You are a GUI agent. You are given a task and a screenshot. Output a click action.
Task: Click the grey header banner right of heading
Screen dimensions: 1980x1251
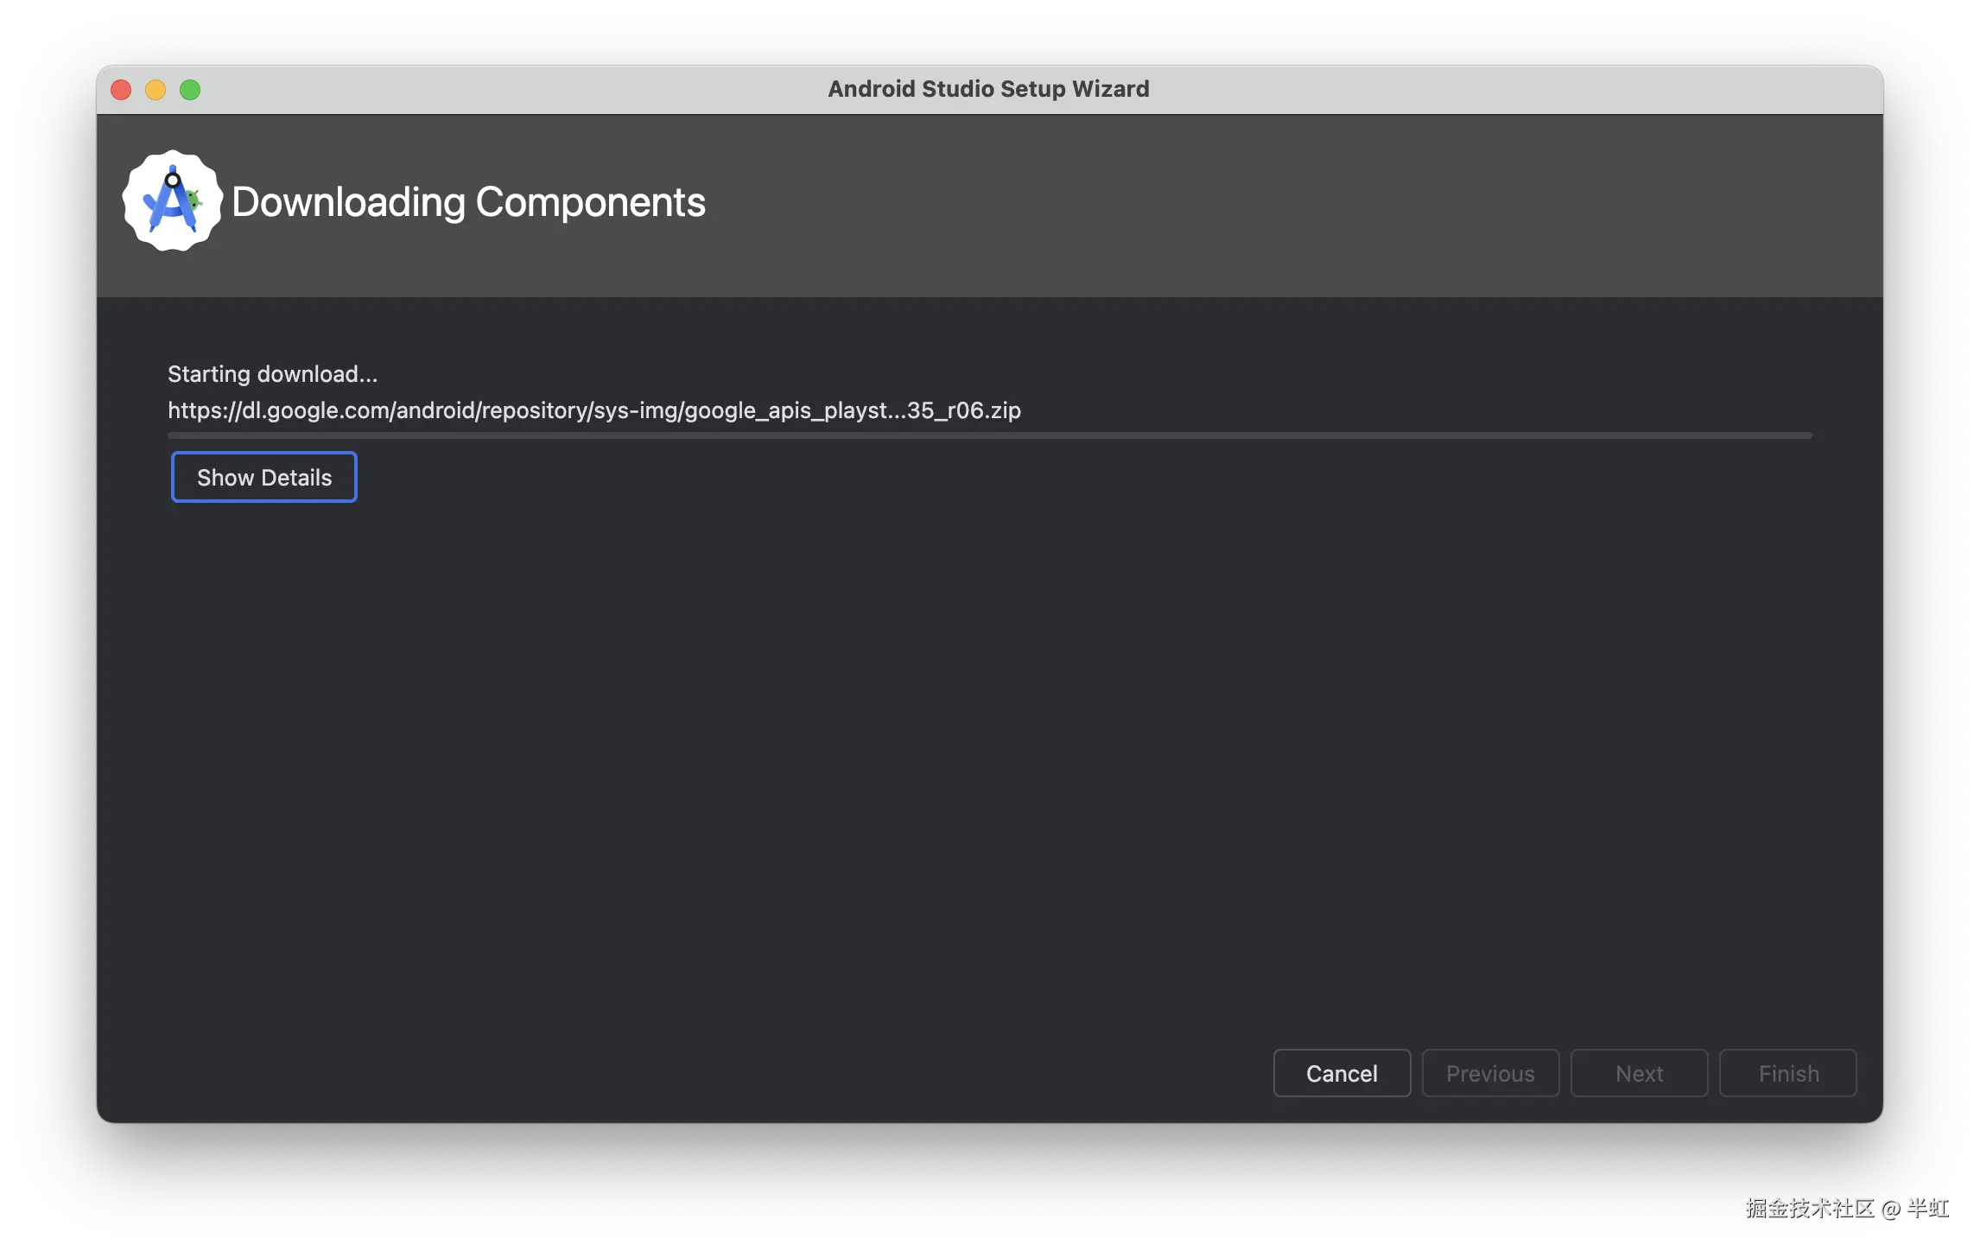pyautogui.click(x=1296, y=206)
